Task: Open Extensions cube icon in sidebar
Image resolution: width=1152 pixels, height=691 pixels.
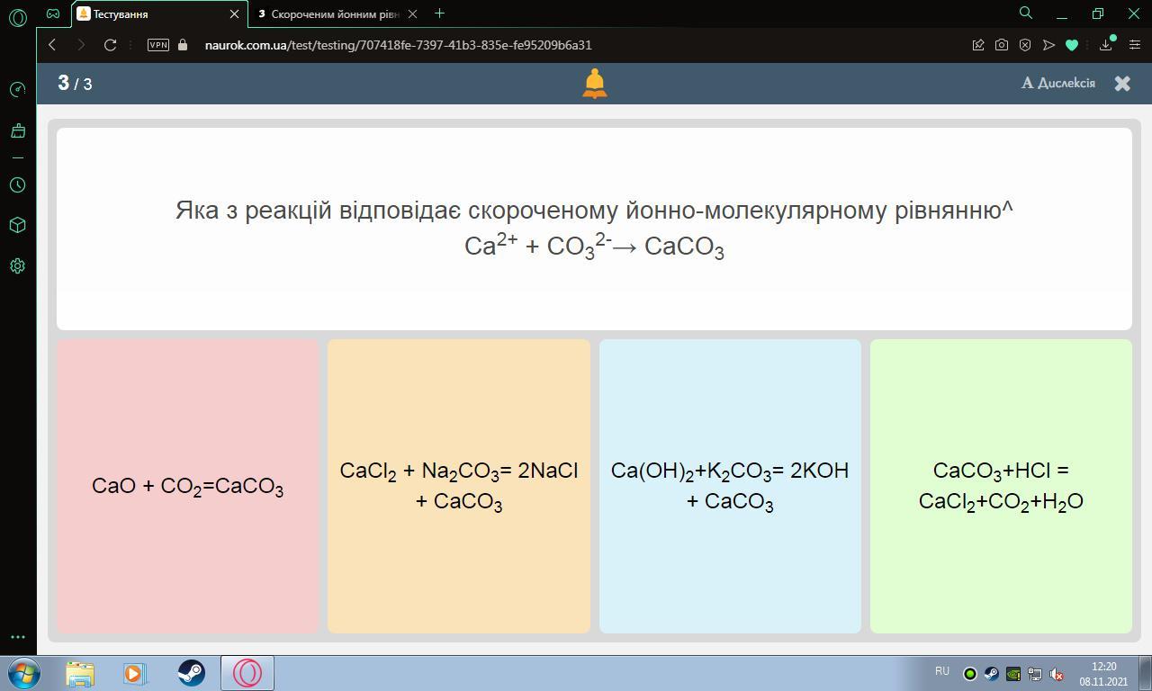Action: click(17, 225)
